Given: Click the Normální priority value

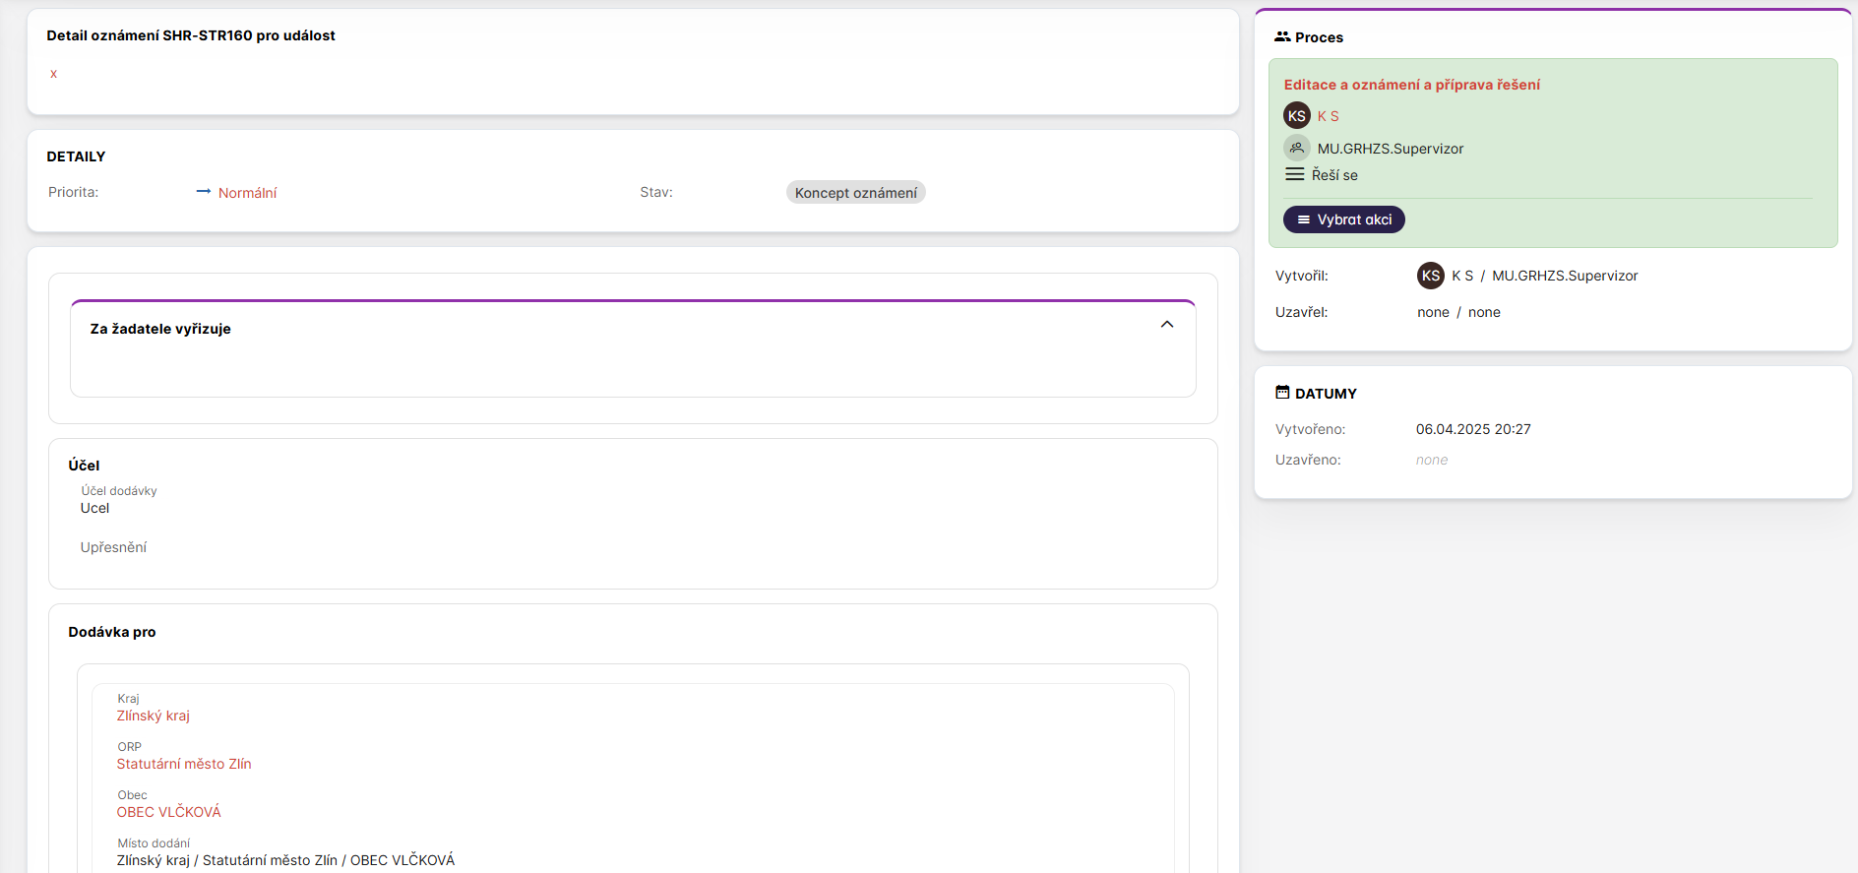Looking at the screenshot, I should point(247,193).
